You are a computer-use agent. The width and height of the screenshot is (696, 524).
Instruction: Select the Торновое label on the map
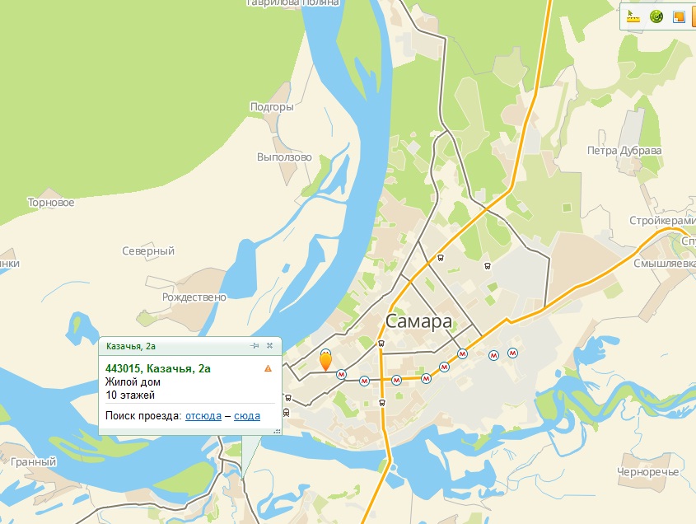(51, 203)
